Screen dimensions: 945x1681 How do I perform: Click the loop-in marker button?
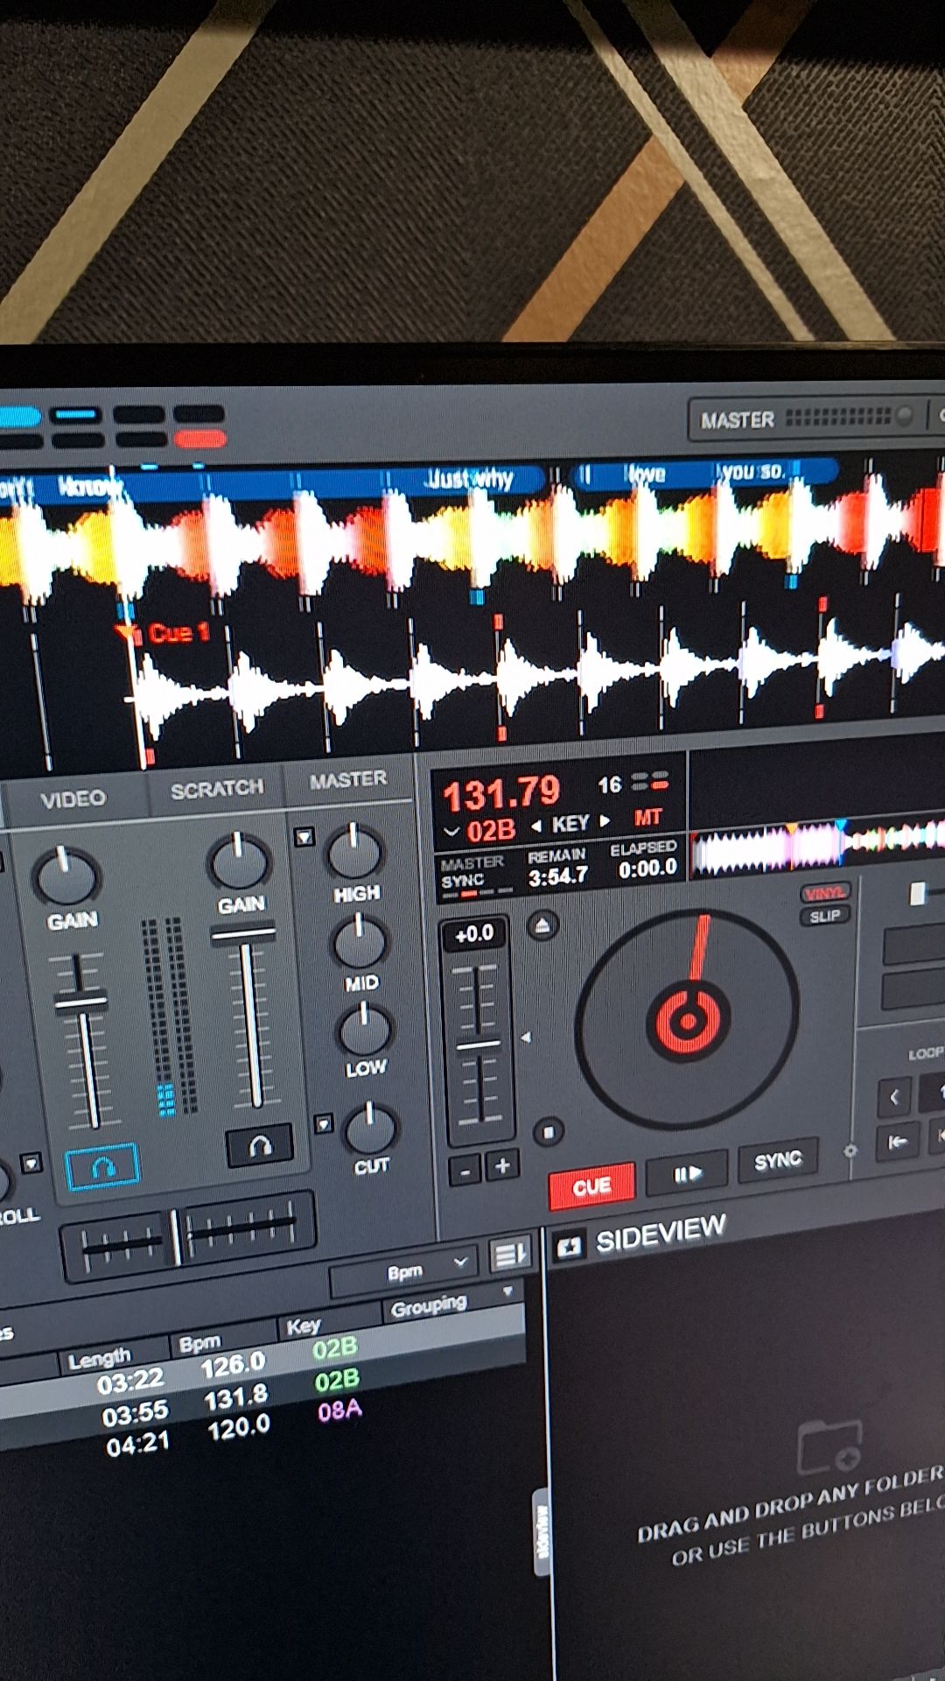coord(898,1142)
